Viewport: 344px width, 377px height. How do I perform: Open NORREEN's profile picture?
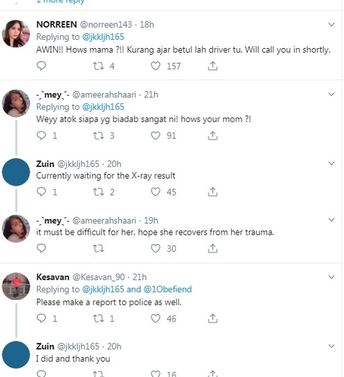click(16, 33)
